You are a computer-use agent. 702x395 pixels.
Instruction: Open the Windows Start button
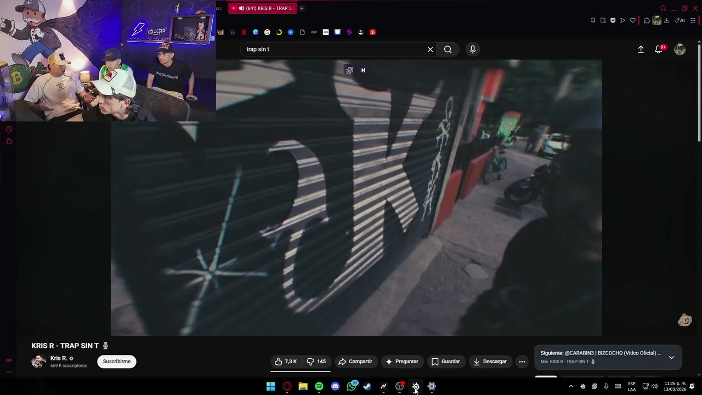pos(271,387)
